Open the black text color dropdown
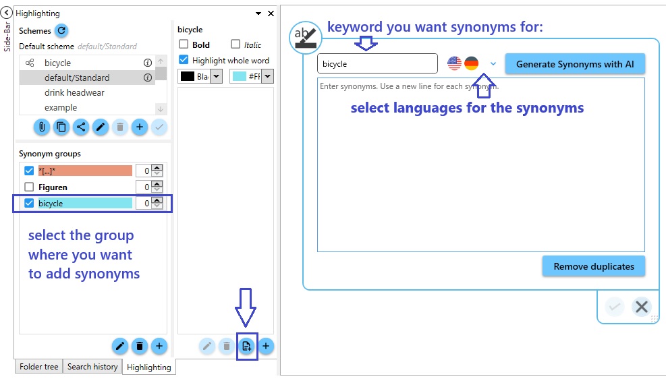 click(216, 77)
